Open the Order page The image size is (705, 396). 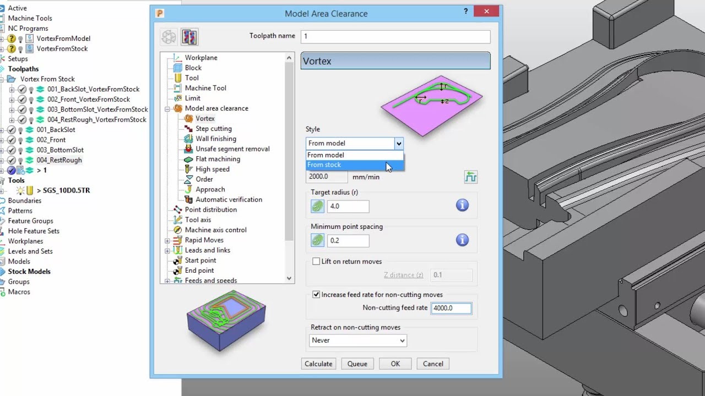coord(204,179)
